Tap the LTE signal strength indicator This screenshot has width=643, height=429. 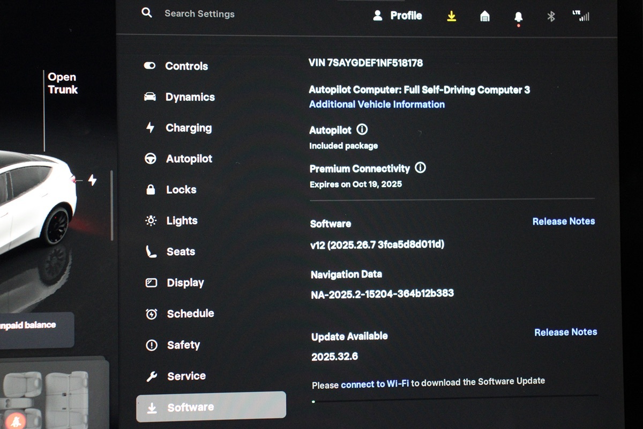click(581, 16)
